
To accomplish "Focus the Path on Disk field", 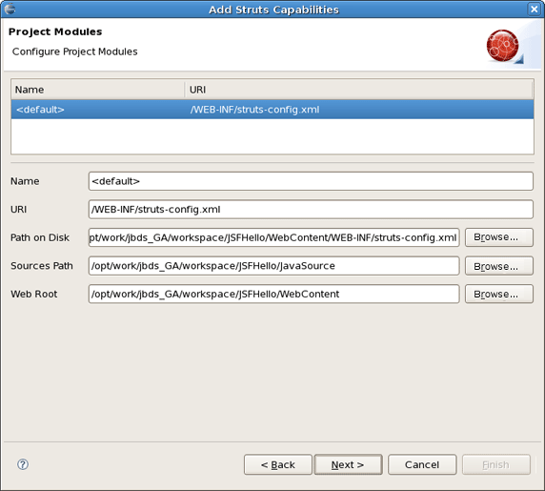I will click(x=273, y=237).
